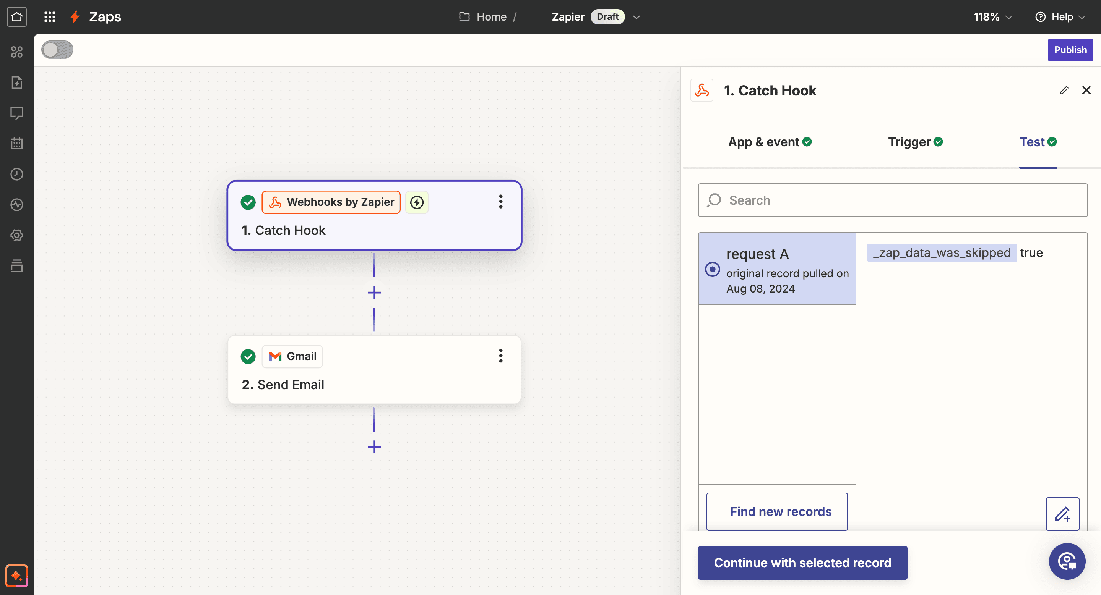Click the Webhooks by Zapier app chip

331,202
